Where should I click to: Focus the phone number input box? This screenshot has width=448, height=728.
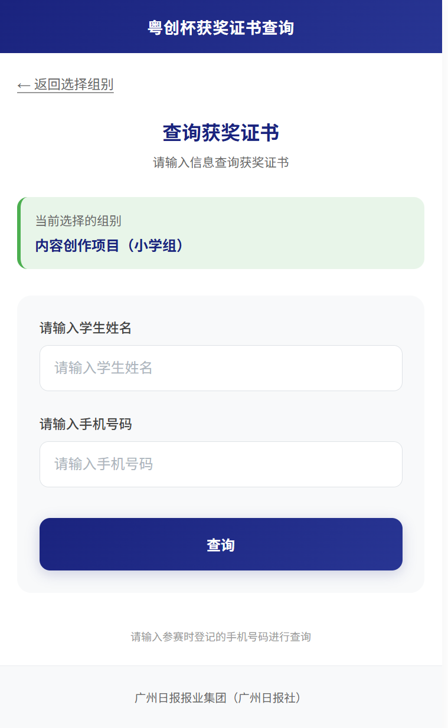pos(221,464)
